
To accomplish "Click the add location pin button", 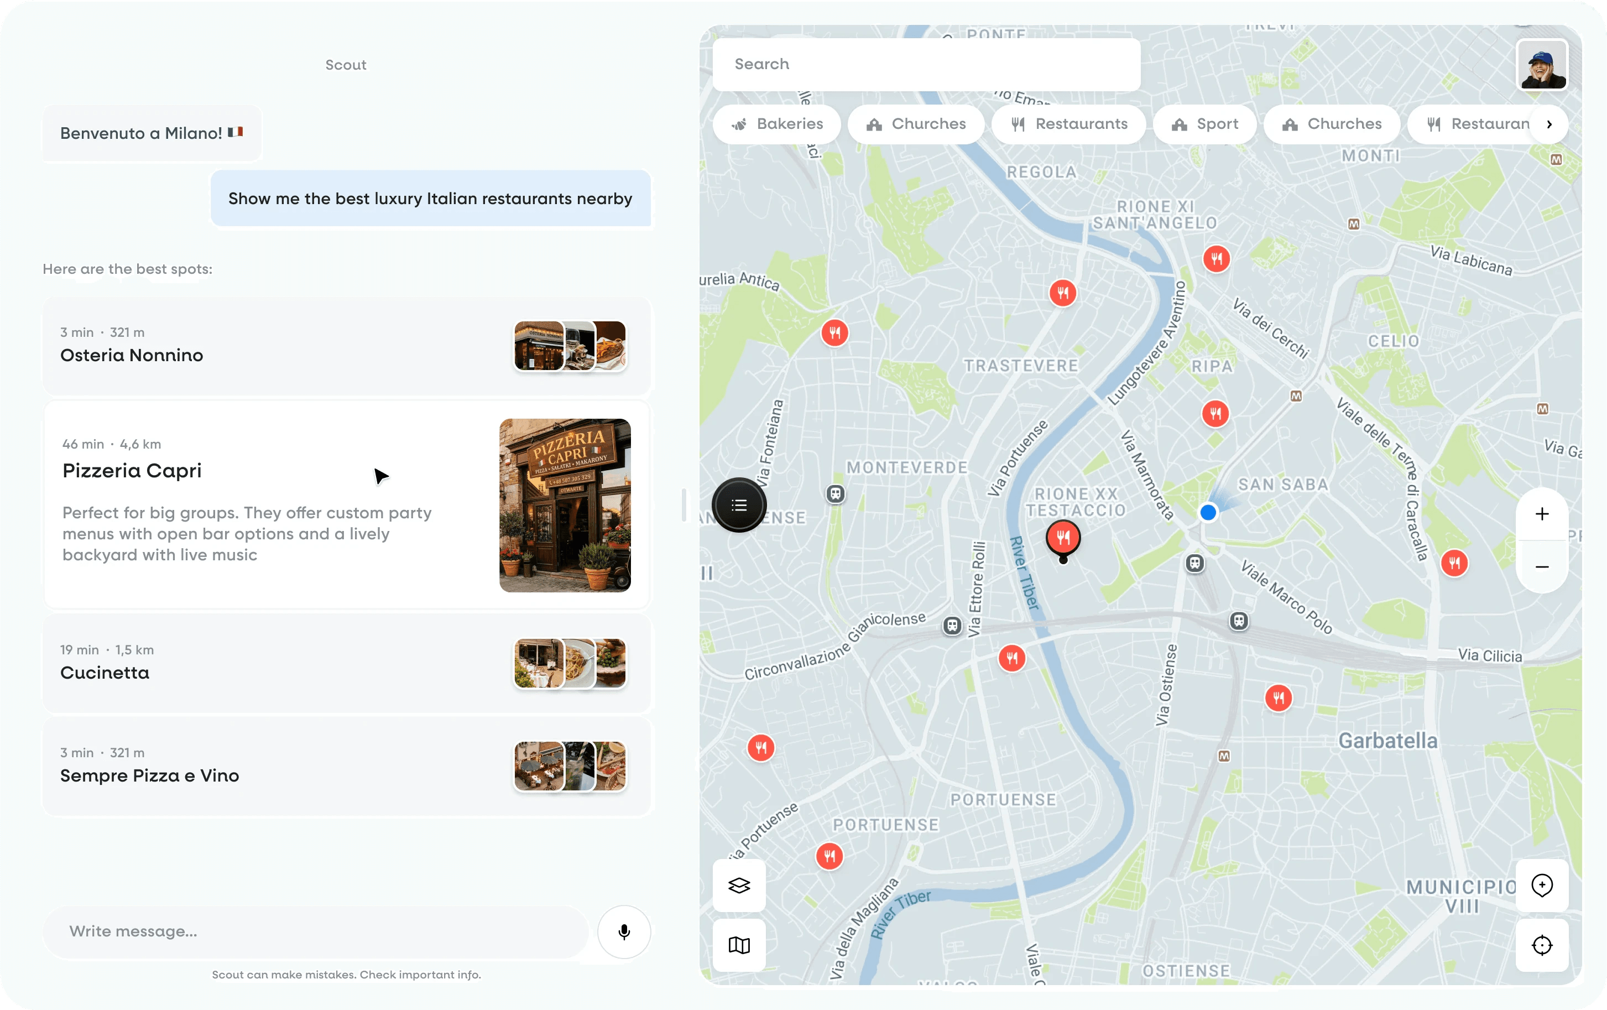I will pyautogui.click(x=1542, y=885).
